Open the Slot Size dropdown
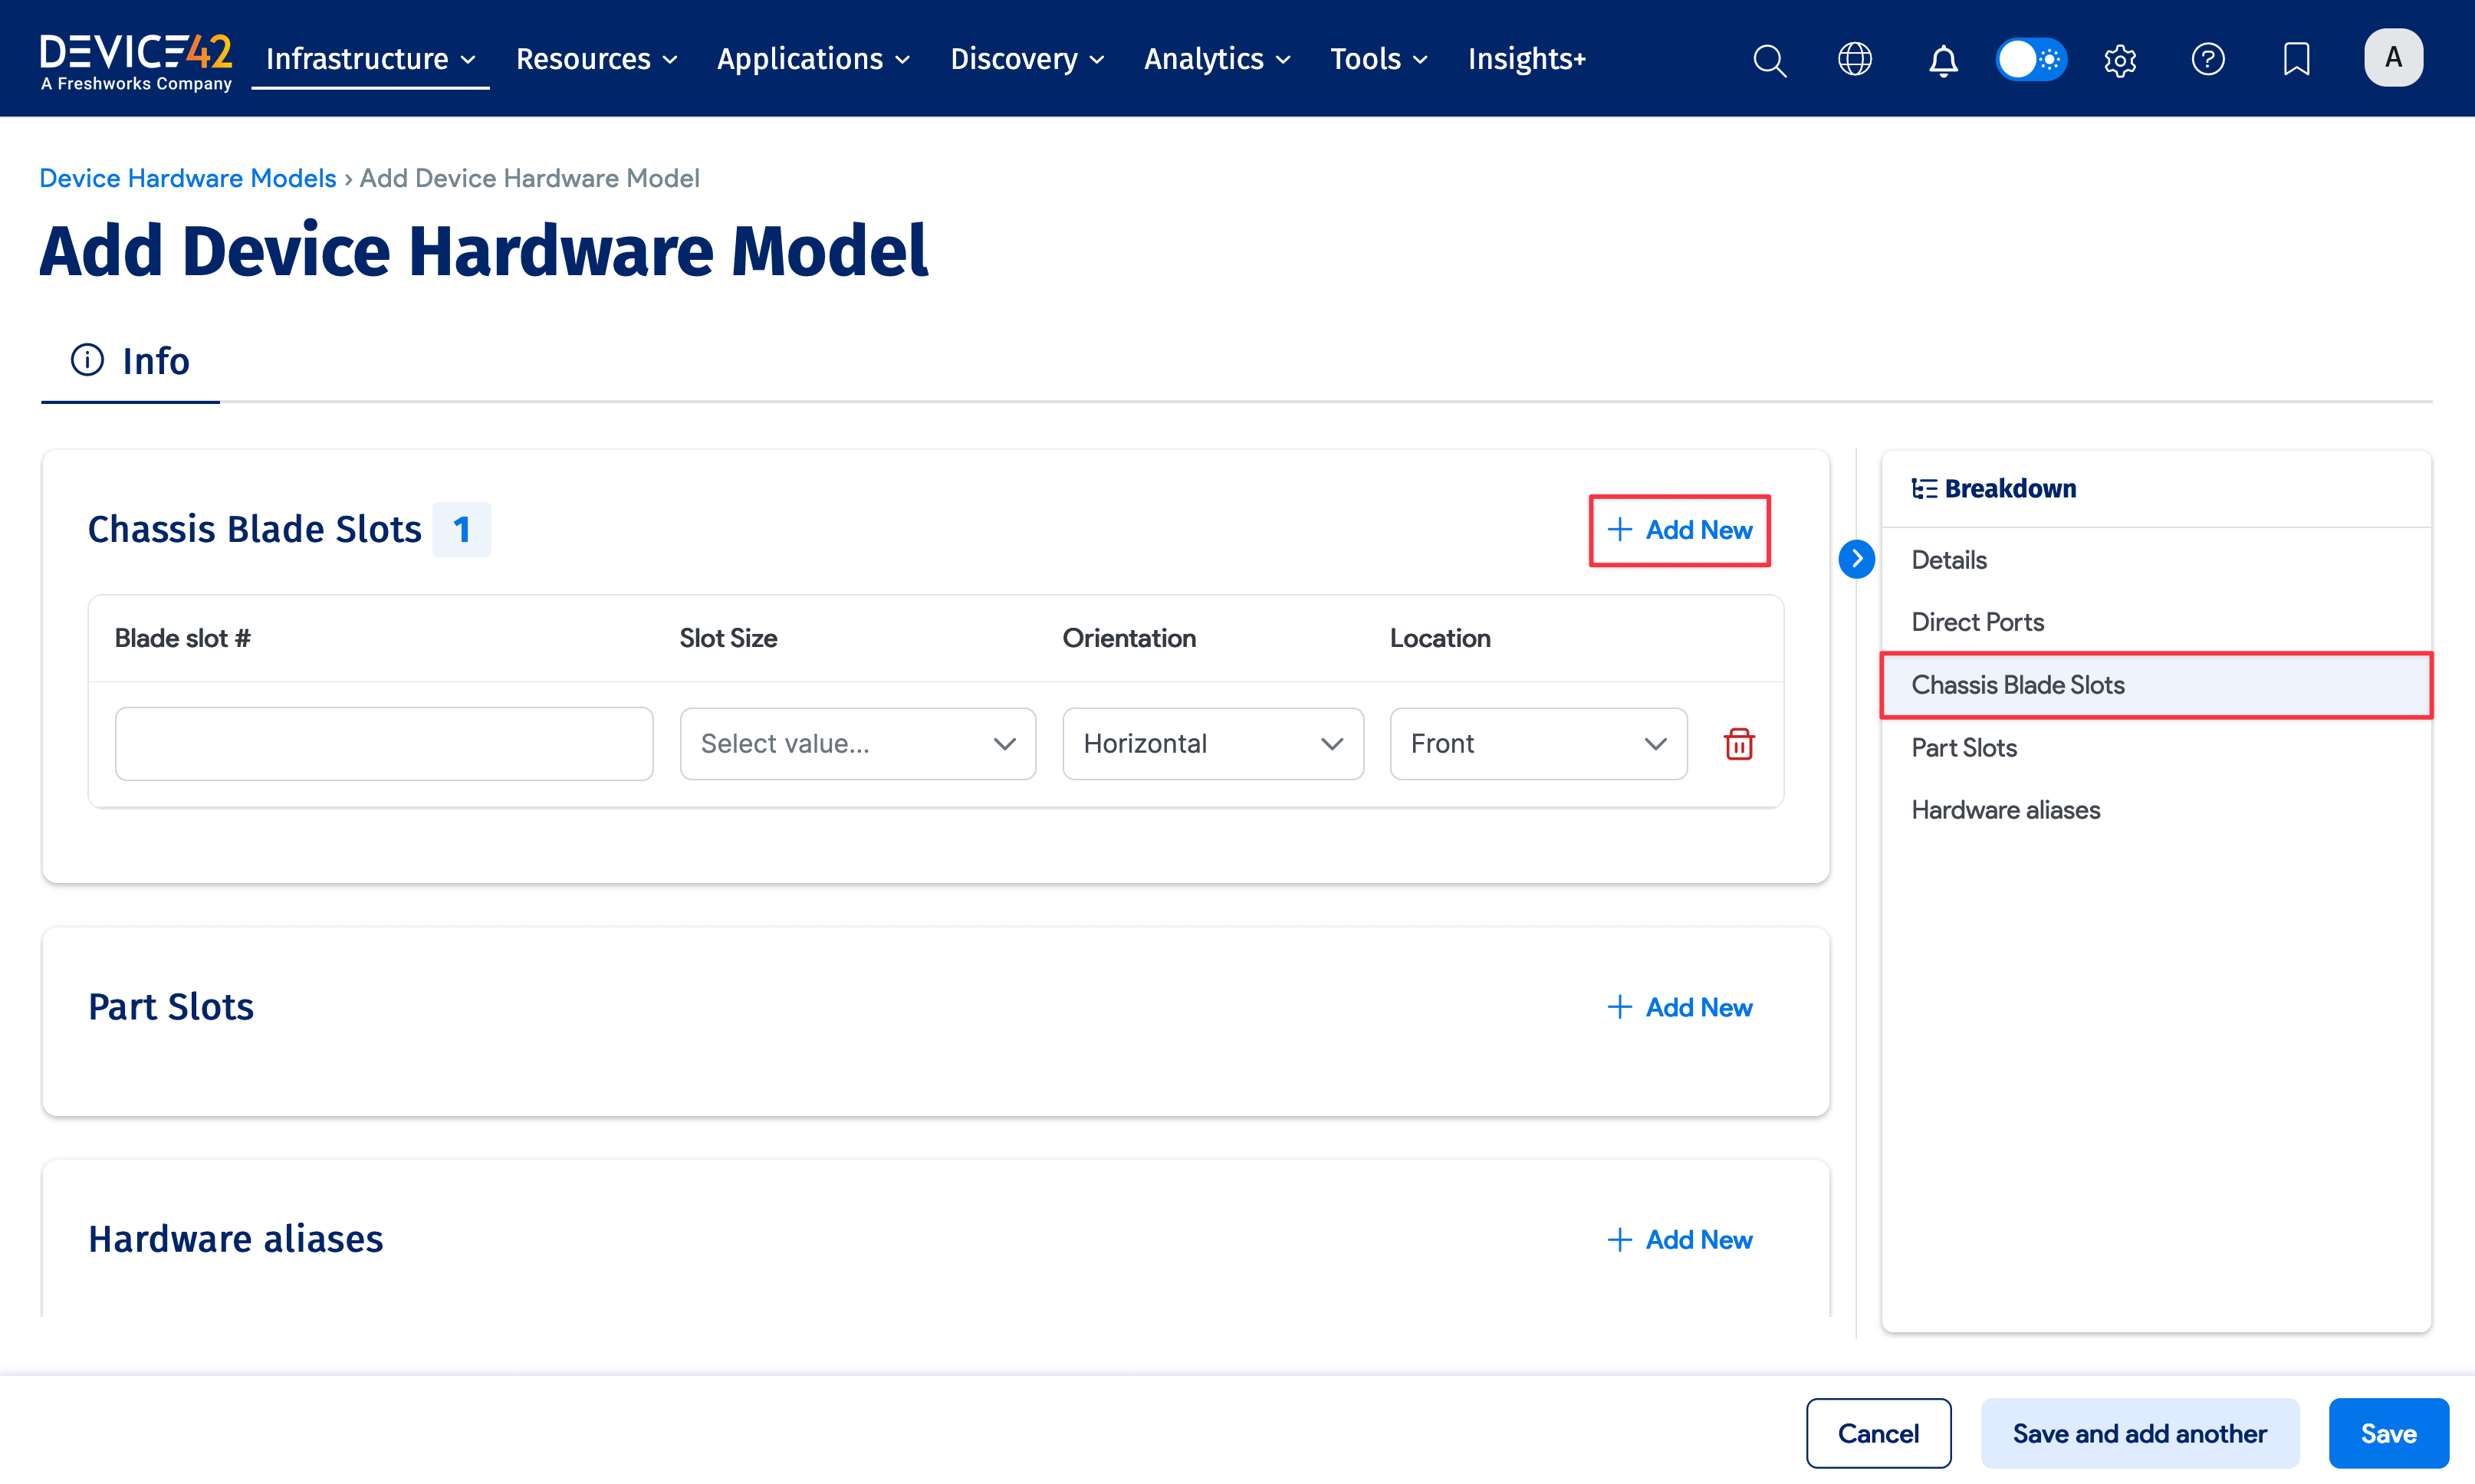 point(857,744)
